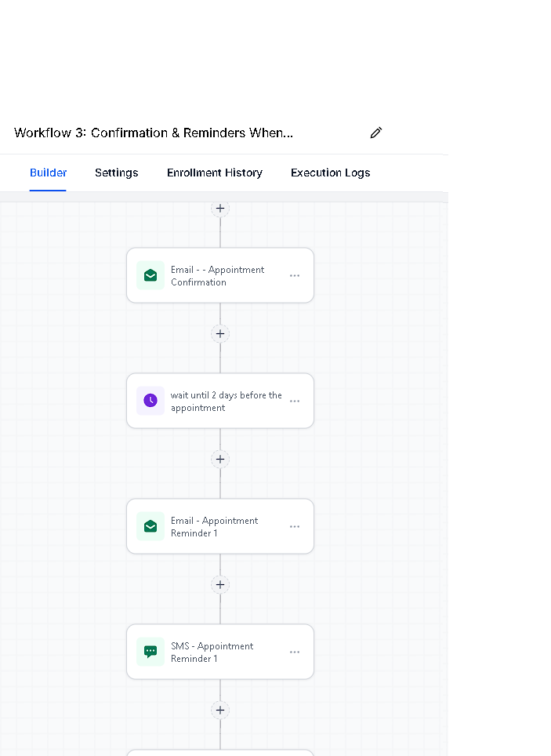Open options menu for the wait until 2 days step
The image size is (551, 756).
click(x=295, y=402)
